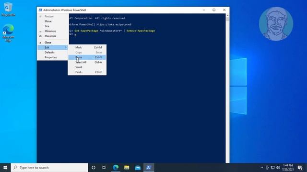
Task: Choose Maximize in the system menu
Action: (x=53, y=36)
